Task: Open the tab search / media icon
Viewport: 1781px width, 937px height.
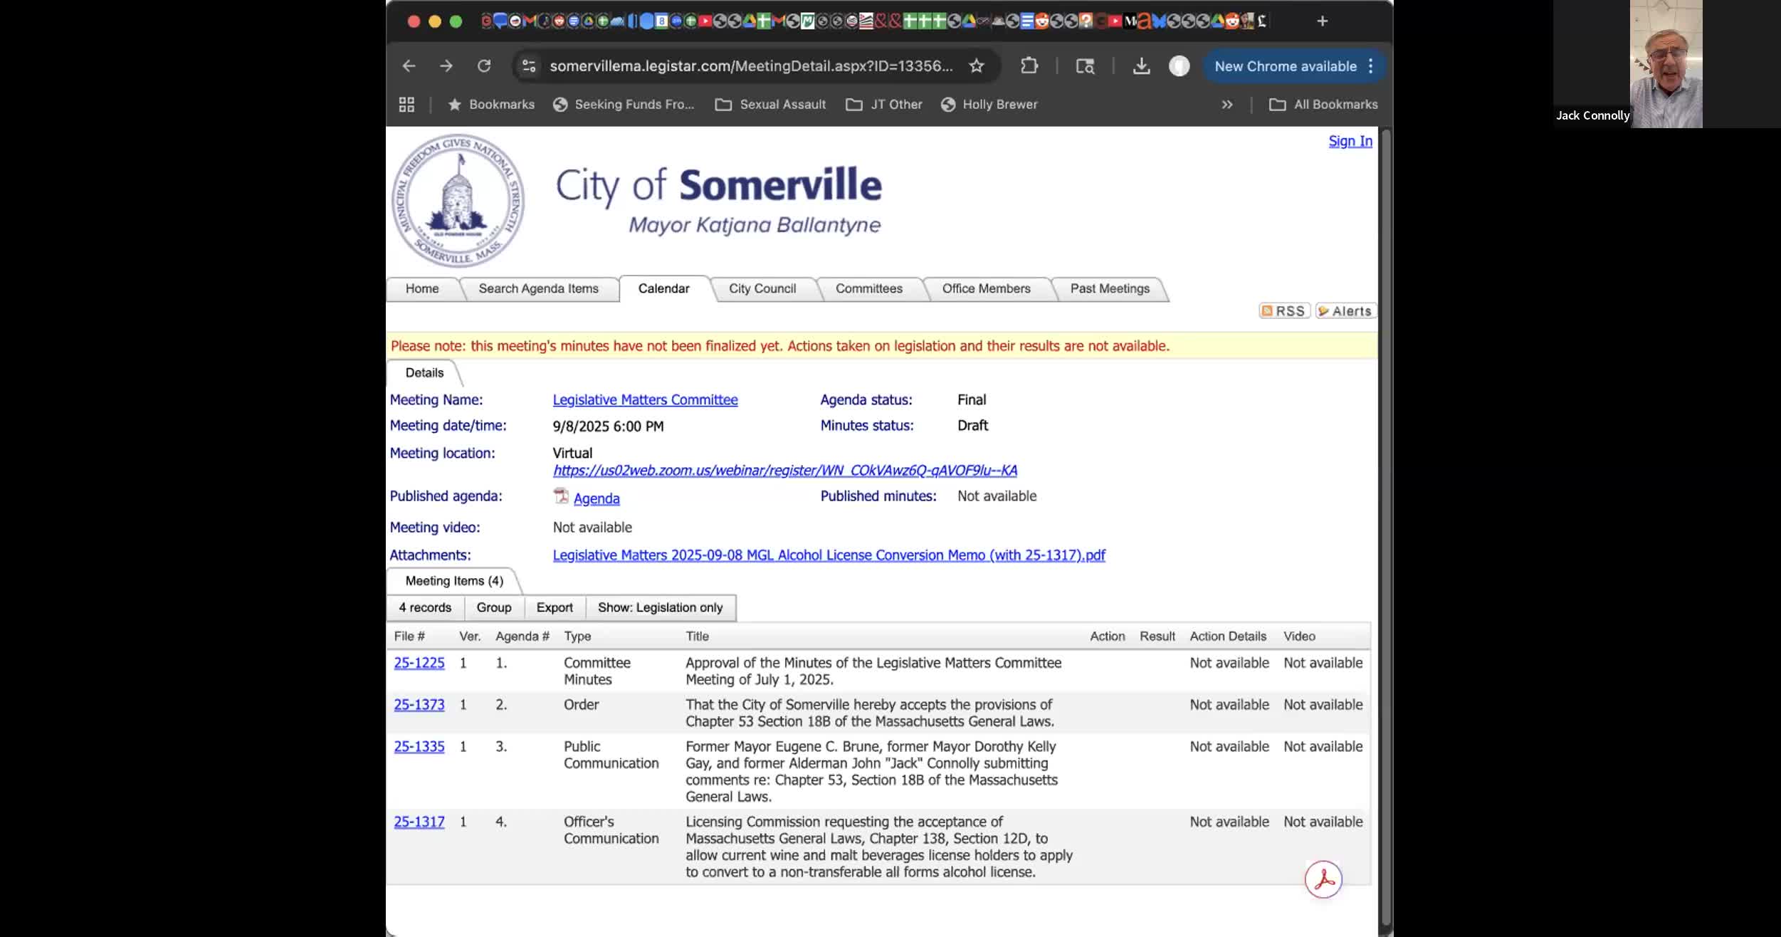Action: click(x=1085, y=66)
